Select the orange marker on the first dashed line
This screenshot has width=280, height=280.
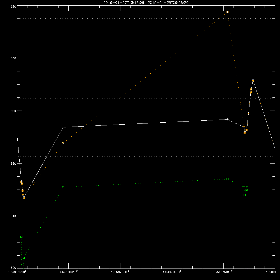(63, 143)
